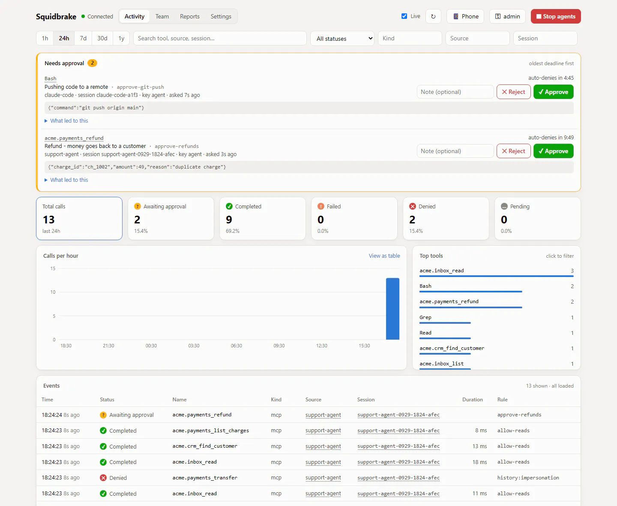
Task: Switch to the Activity tab
Action: click(135, 16)
